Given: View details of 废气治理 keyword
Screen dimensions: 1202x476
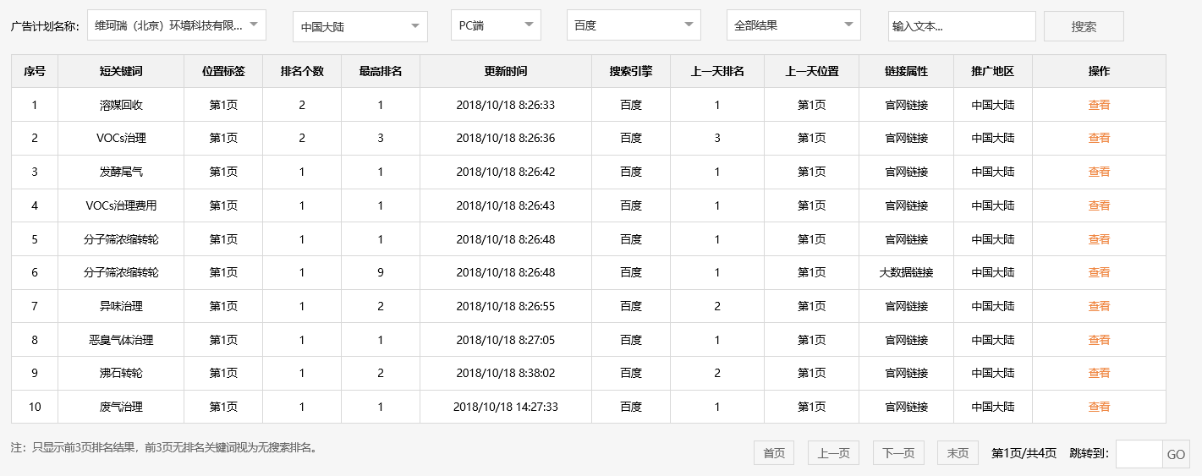Looking at the screenshot, I should click(1099, 407).
